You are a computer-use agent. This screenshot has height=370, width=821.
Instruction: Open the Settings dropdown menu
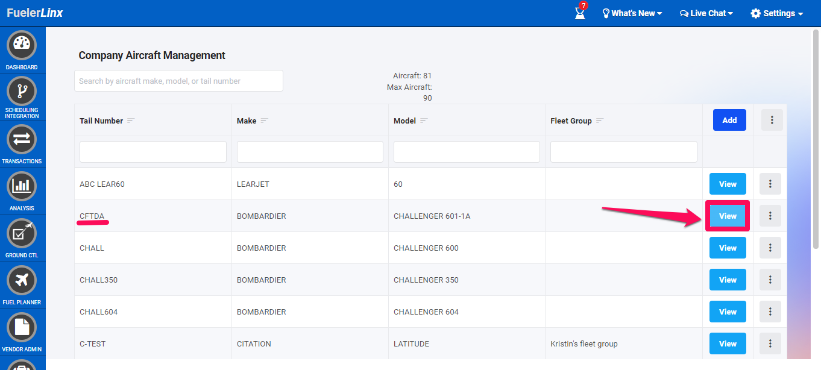pos(777,13)
